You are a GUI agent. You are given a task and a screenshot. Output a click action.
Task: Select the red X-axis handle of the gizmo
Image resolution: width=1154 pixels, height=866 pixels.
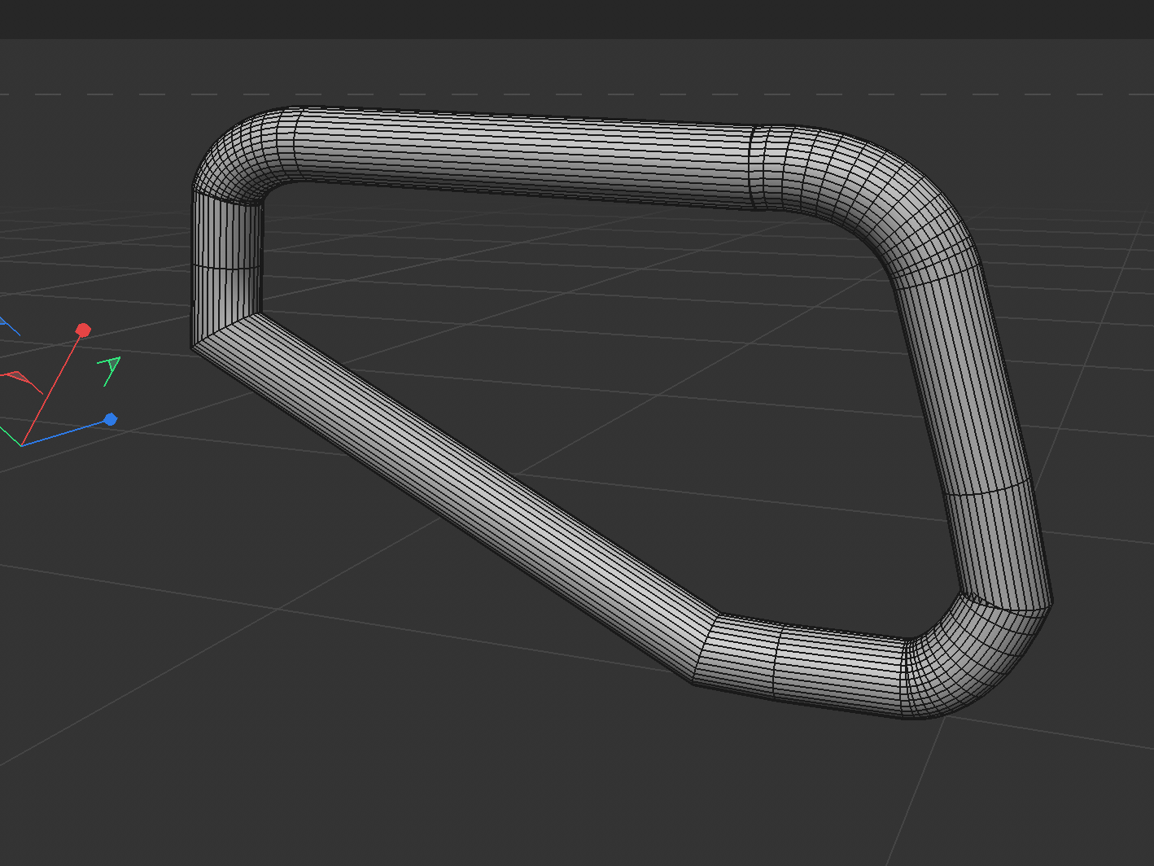[84, 329]
